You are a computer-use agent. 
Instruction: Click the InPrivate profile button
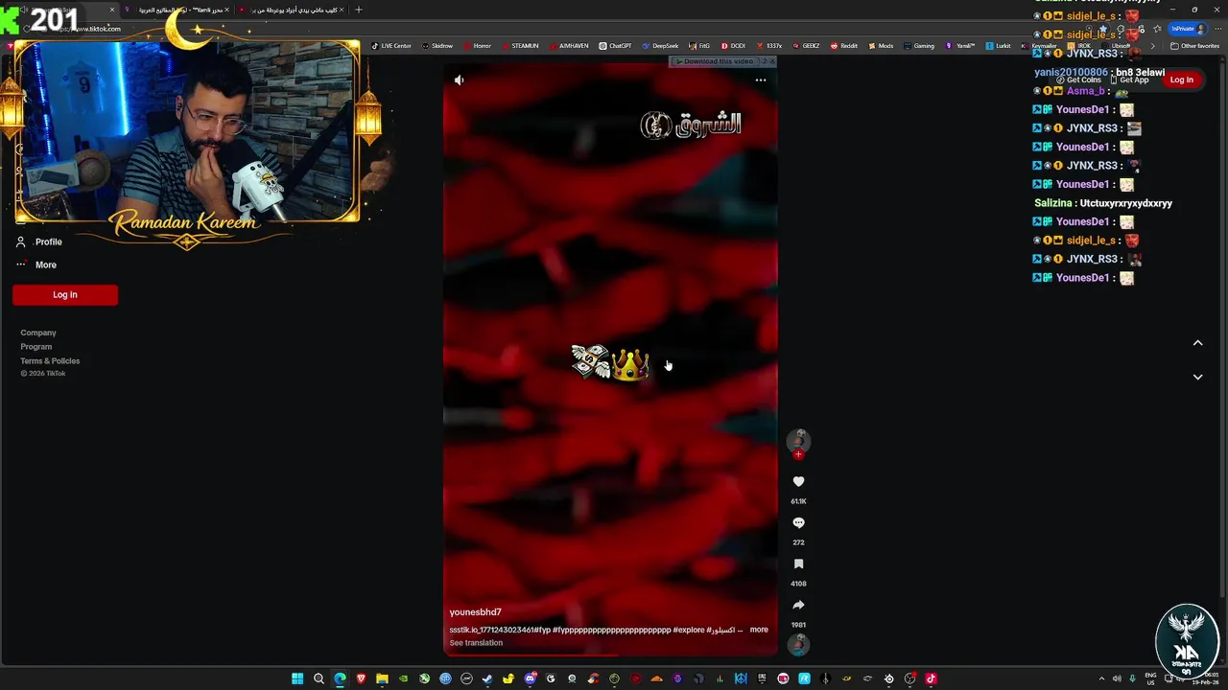click(1188, 29)
